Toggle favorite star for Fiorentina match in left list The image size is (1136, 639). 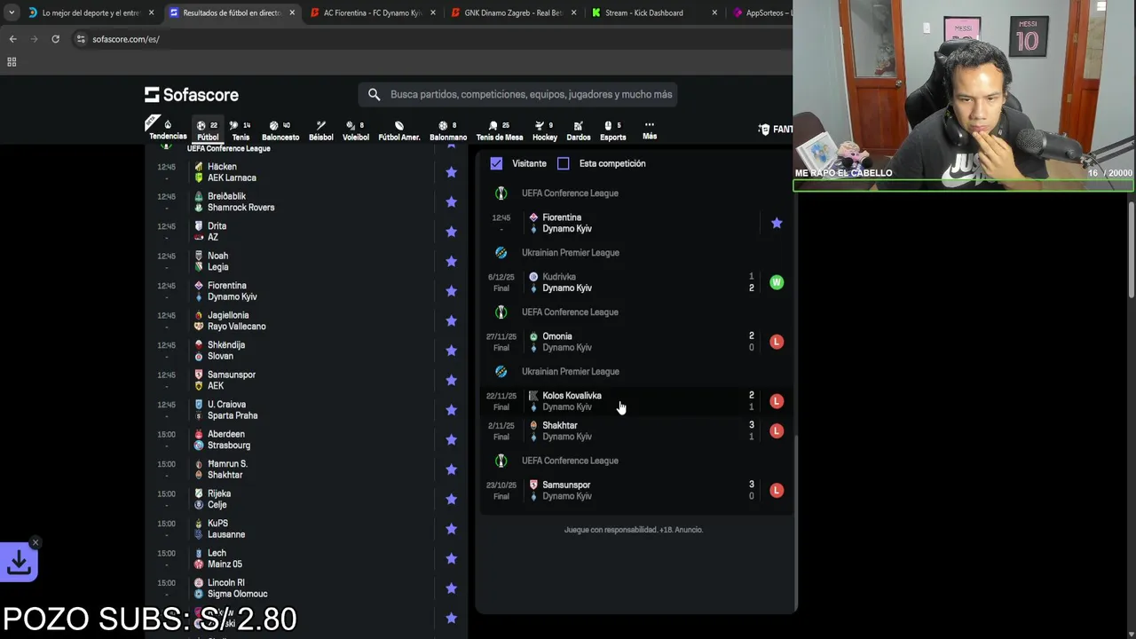pos(451,291)
